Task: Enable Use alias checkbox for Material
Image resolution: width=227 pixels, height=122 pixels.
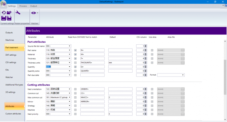Action: (x=152, y=54)
